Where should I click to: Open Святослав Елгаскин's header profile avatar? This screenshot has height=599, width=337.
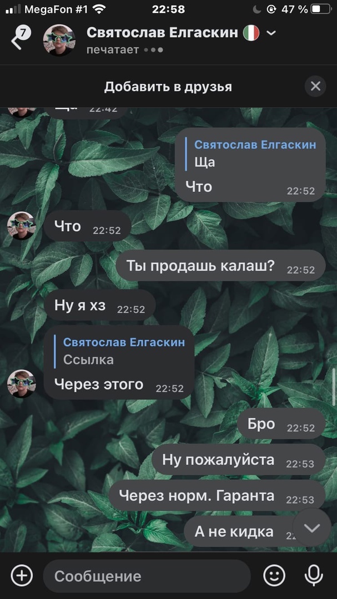59,40
